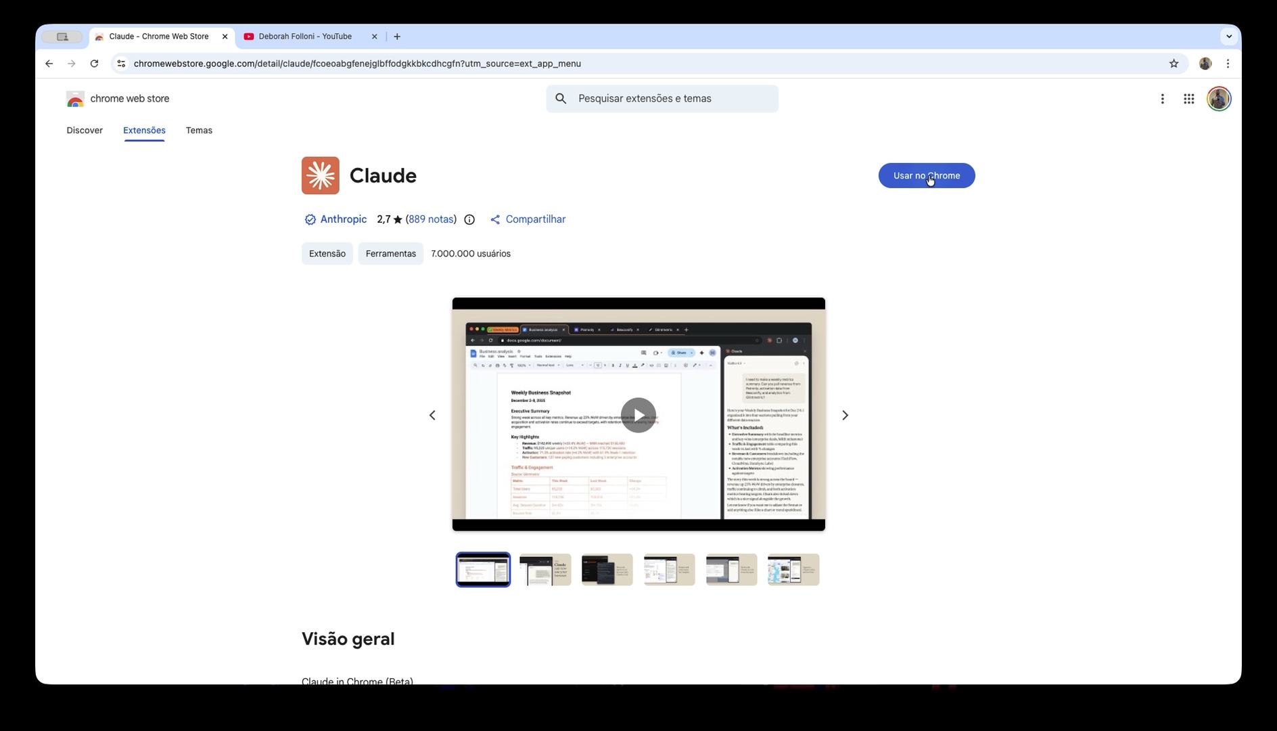Open web store more options menu
Image resolution: width=1277 pixels, height=731 pixels.
coord(1163,99)
